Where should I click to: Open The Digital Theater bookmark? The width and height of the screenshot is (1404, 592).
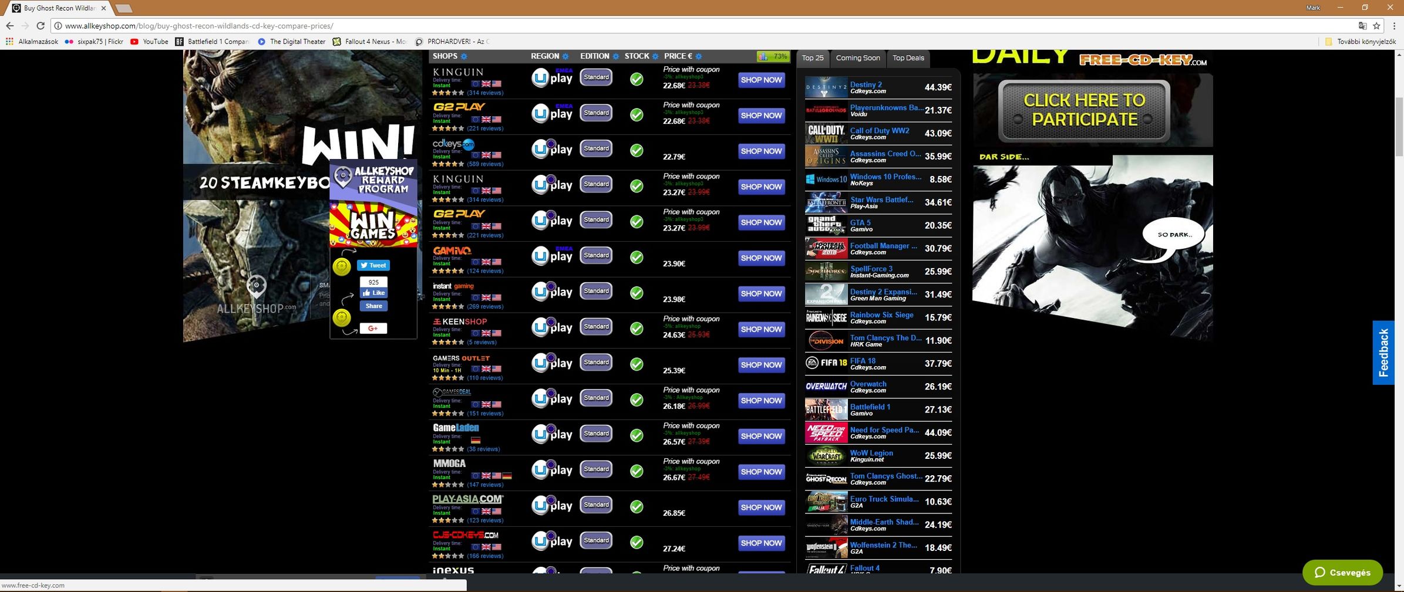click(291, 42)
